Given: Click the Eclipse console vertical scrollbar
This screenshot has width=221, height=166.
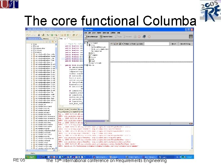Looking at the screenshot, I should pyautogui.click(x=192, y=138).
